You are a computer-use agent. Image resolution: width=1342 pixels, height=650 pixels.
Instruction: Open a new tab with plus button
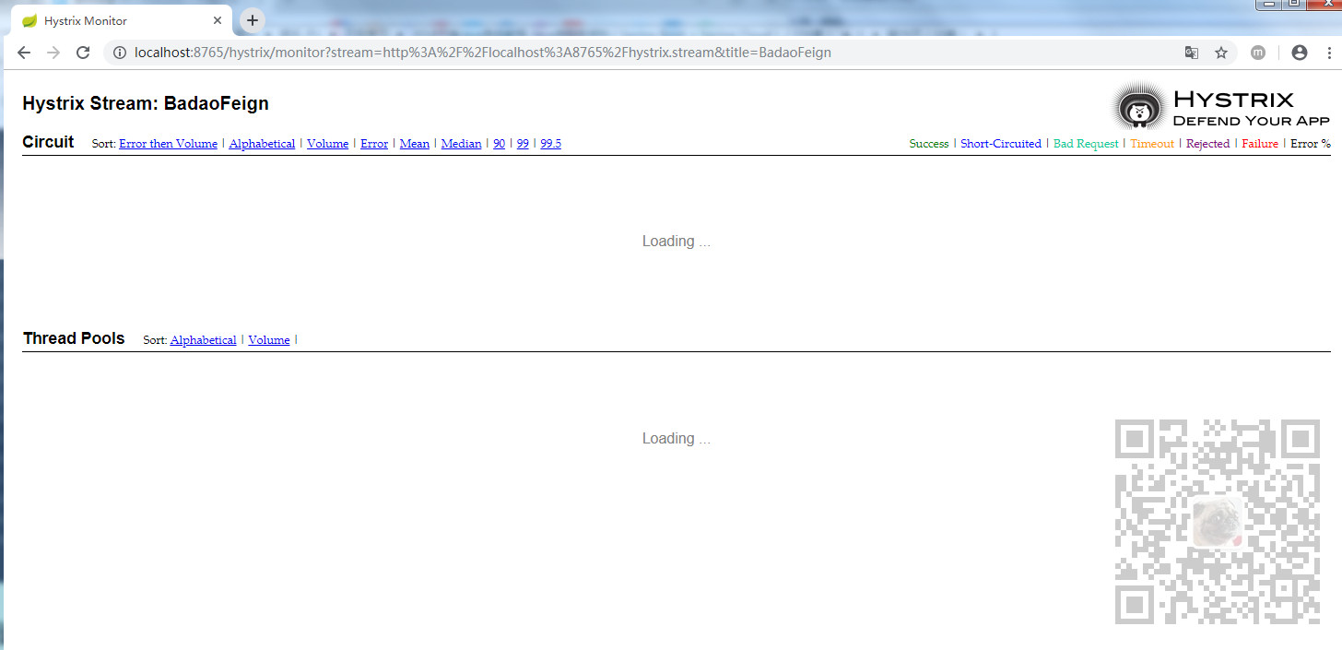[253, 20]
